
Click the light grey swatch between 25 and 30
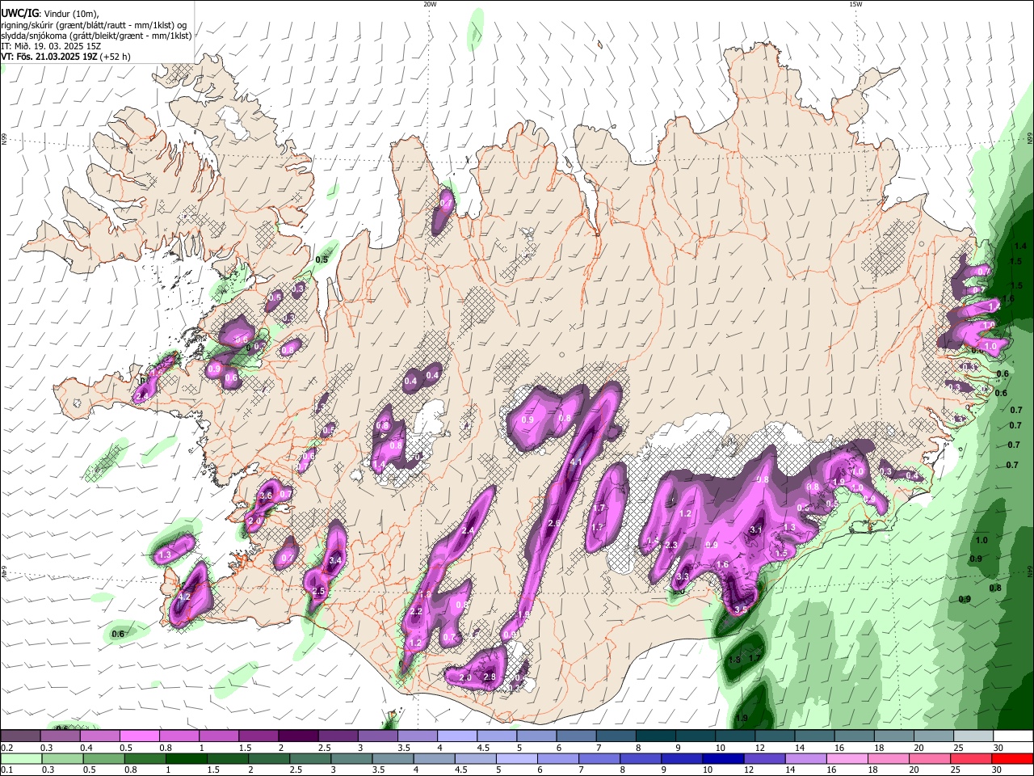[973, 736]
